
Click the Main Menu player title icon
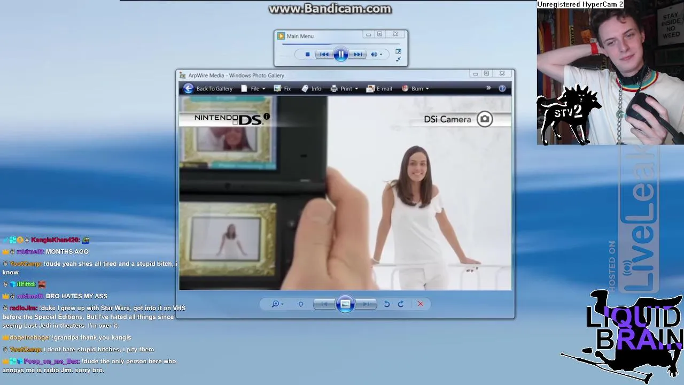click(281, 36)
